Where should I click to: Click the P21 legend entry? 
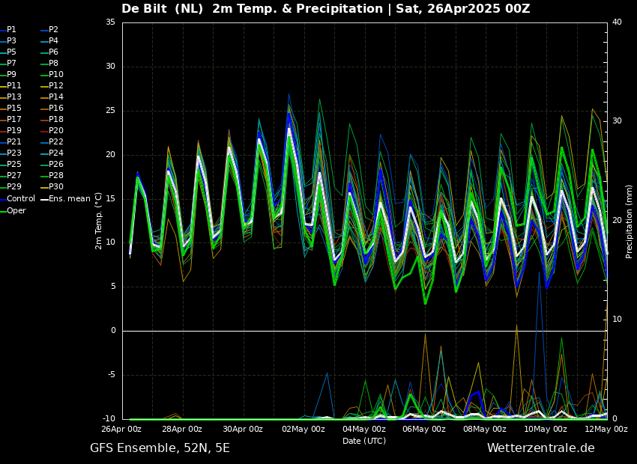10,142
